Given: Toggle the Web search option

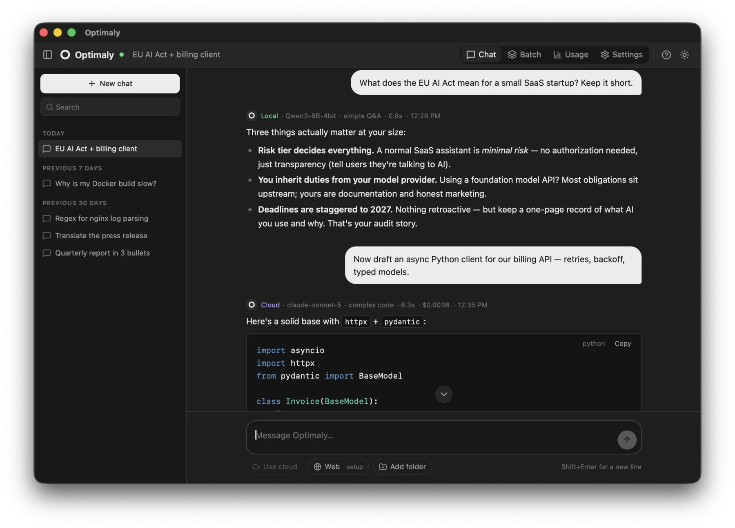Looking at the screenshot, I should (x=338, y=467).
